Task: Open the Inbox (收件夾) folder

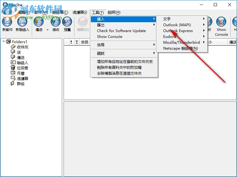Action: pyautogui.click(x=23, y=47)
